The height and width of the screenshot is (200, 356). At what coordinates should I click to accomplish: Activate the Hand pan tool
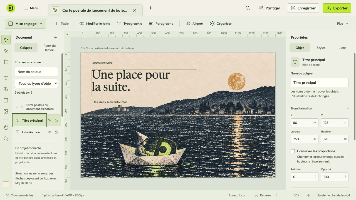[x=6, y=127]
